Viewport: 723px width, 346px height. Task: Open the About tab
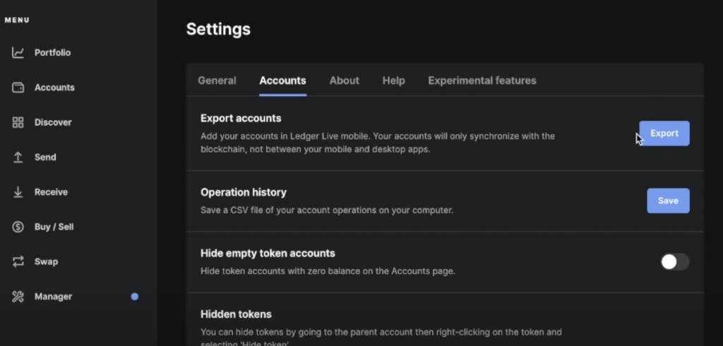pos(344,80)
